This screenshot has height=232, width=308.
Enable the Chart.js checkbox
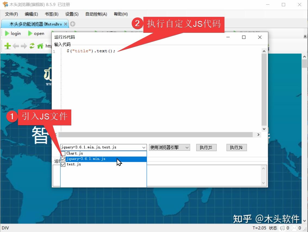pos(63,153)
